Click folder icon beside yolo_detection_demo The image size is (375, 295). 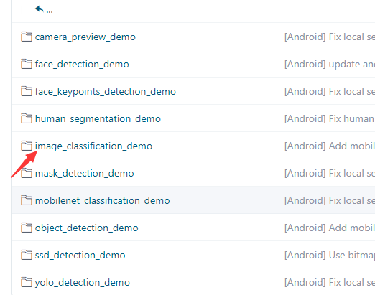click(27, 282)
